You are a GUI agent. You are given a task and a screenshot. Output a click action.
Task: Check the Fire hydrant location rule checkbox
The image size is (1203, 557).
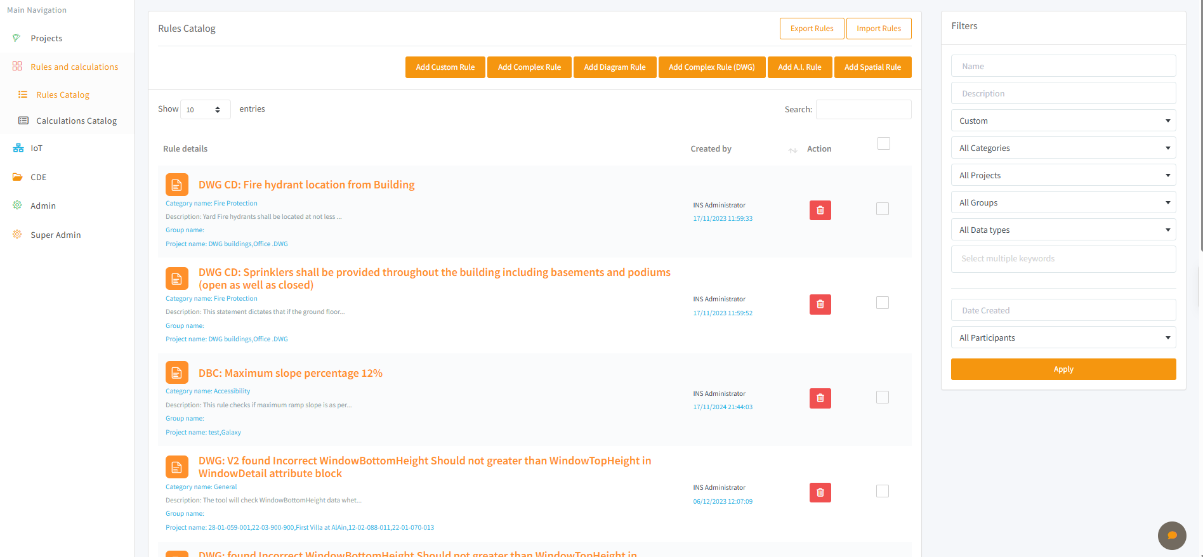[x=883, y=209]
